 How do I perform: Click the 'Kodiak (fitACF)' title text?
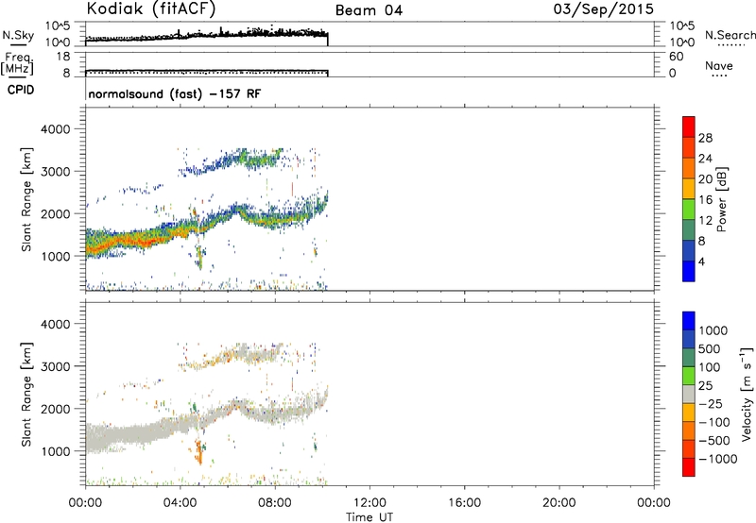pos(151,9)
